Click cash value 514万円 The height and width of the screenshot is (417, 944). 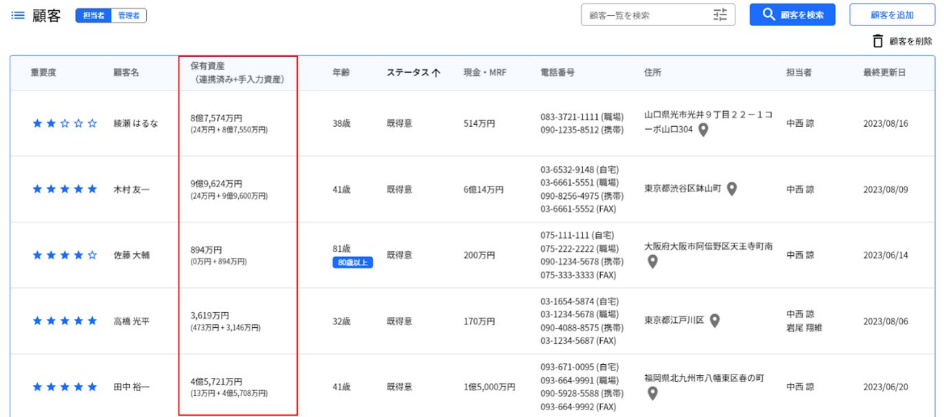pyautogui.click(x=480, y=123)
